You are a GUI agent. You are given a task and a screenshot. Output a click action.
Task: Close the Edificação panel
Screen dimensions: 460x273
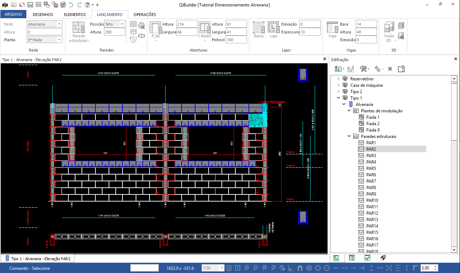[x=456, y=59]
